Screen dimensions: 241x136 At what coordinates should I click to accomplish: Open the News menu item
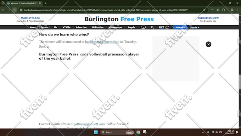33,27
